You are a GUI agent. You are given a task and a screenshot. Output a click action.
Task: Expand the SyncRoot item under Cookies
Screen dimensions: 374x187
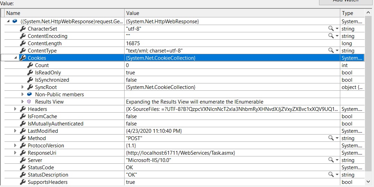click(23, 87)
